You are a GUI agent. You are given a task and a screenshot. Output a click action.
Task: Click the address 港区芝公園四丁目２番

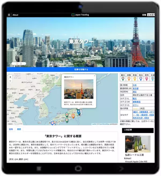click(x=142, y=95)
